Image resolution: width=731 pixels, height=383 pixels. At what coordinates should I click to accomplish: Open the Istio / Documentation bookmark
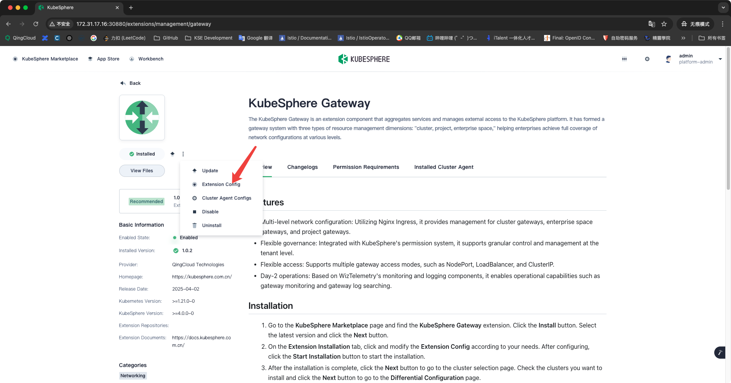click(305, 38)
